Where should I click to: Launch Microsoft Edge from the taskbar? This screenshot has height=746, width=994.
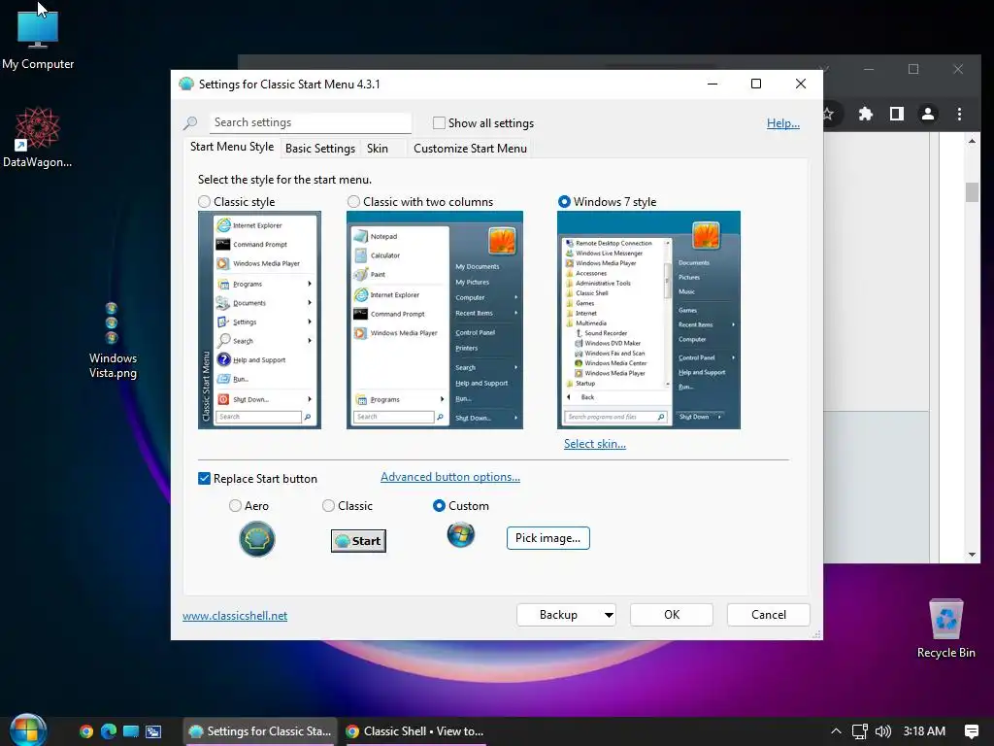point(109,731)
